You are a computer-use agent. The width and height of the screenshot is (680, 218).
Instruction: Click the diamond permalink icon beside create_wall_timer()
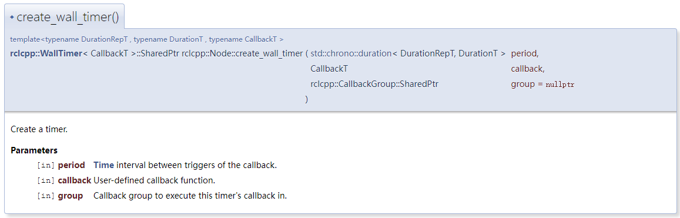tap(12, 18)
